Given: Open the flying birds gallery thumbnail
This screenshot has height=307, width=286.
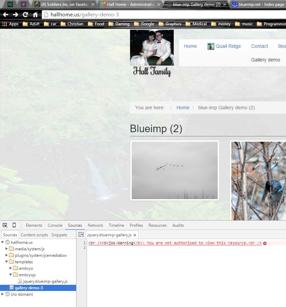Looking at the screenshot, I should coord(174,170).
